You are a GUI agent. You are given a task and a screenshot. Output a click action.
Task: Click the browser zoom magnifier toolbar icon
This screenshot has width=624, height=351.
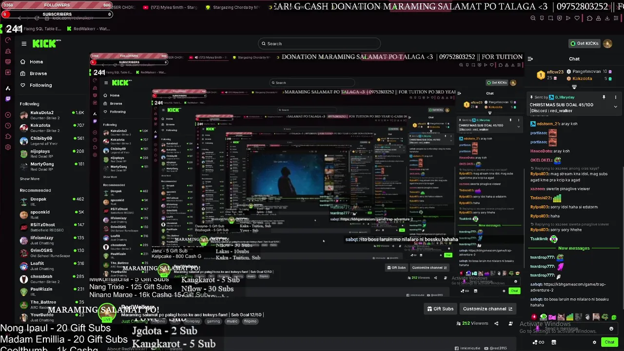pyautogui.click(x=533, y=18)
